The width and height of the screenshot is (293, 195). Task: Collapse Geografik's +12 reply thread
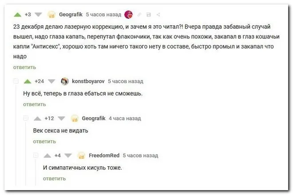(x=26, y=119)
